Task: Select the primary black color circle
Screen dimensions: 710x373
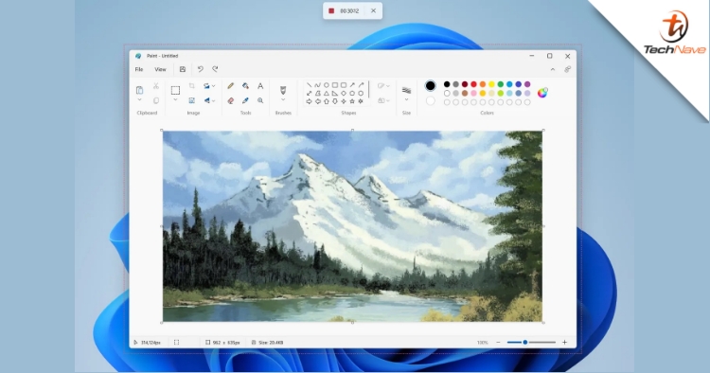Action: (430, 85)
